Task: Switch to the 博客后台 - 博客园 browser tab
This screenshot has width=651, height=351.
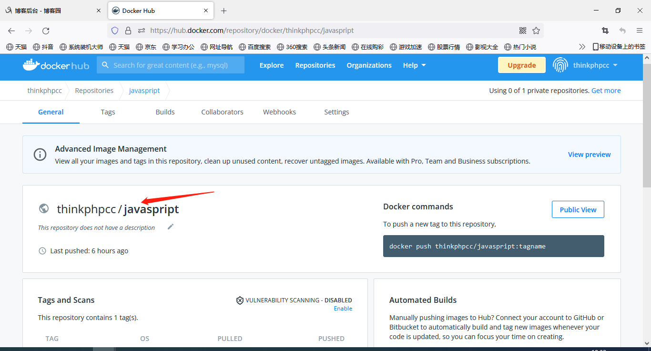Action: [x=54, y=10]
